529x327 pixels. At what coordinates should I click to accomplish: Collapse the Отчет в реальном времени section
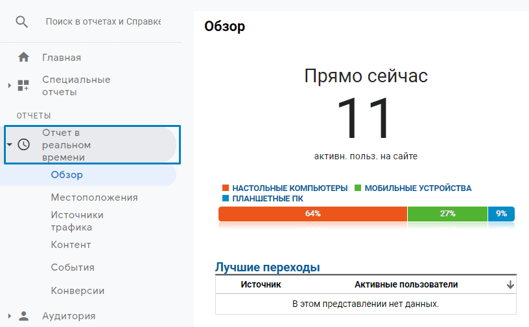(x=9, y=144)
